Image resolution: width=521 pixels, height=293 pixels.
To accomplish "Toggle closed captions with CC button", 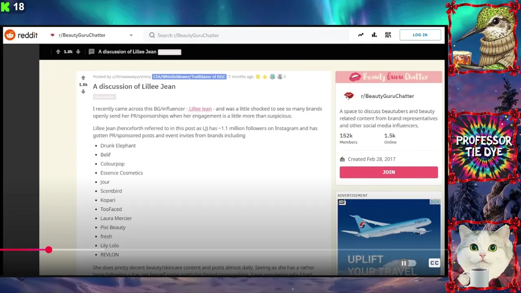I will 434,263.
